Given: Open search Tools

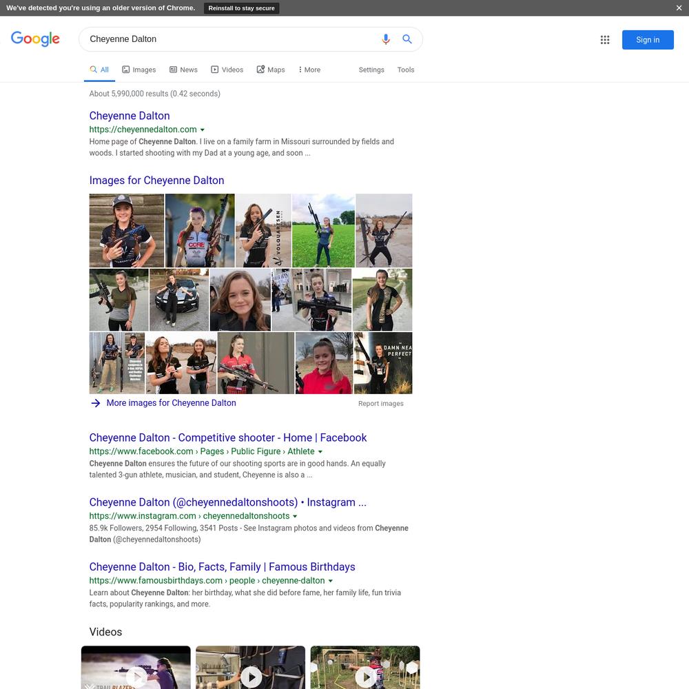Looking at the screenshot, I should click(x=406, y=70).
